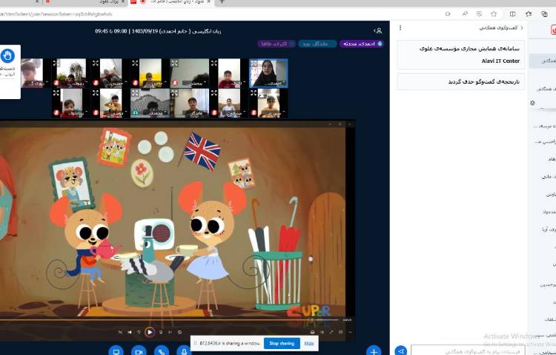Expand the yellow-background webcam to fullscreen
The image size is (556, 355).
click(135, 63)
